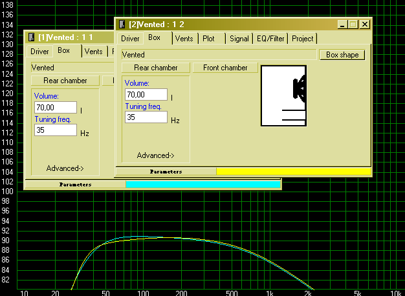
Task: Maximize window [2]Vented
Action: [353, 25]
